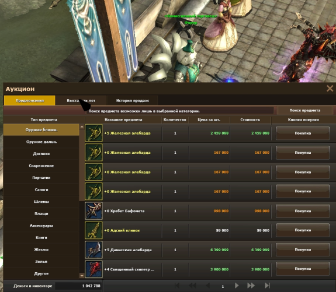Select the Доспехи category
336x292 pixels.
(41, 154)
